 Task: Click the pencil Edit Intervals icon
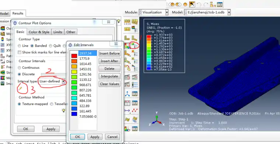pyautogui.click(x=20, y=88)
